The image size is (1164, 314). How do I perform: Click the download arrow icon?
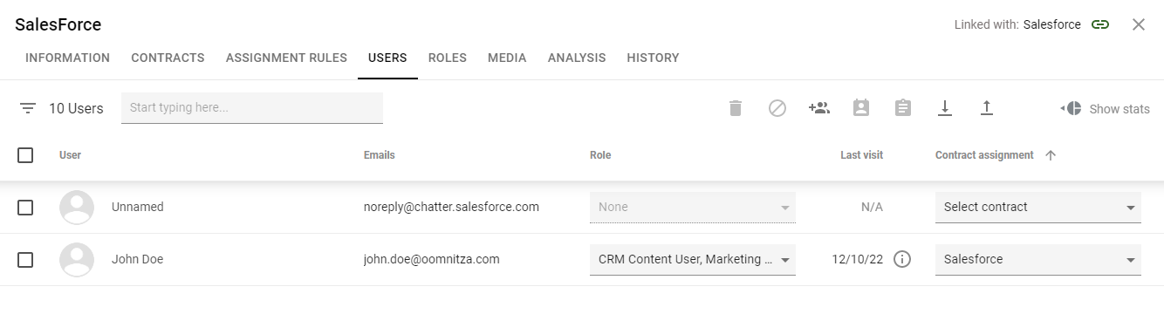click(x=945, y=108)
